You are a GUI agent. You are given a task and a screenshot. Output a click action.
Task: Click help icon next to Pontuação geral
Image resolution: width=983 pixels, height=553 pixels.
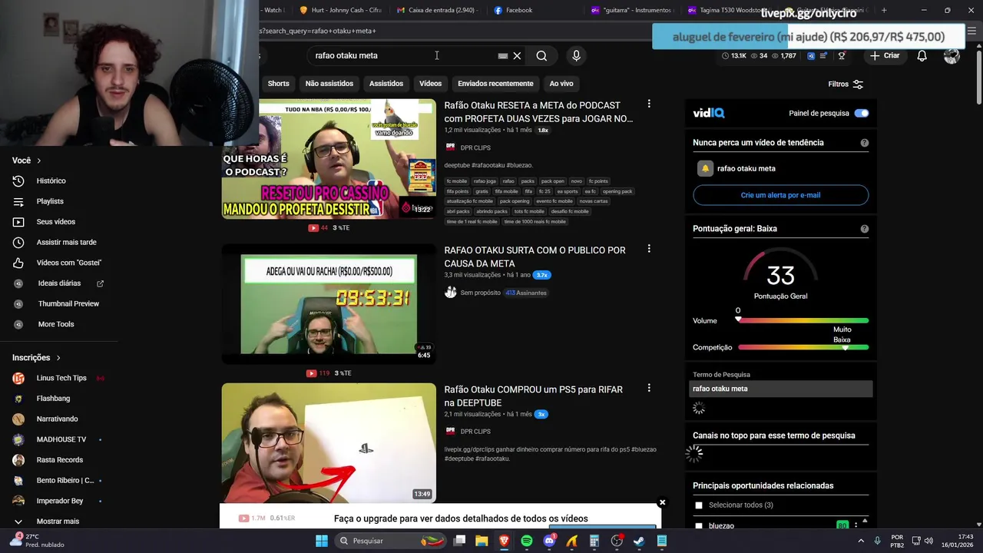pos(865,229)
